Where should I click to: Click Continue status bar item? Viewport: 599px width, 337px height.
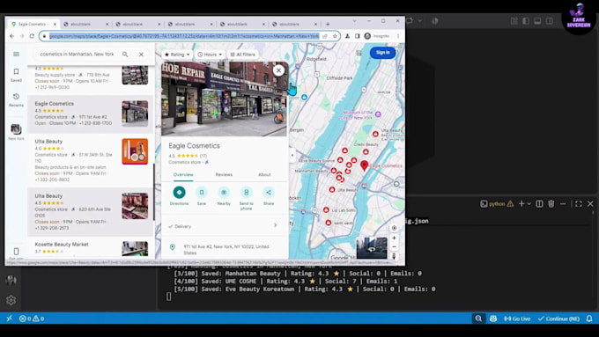click(x=558, y=319)
